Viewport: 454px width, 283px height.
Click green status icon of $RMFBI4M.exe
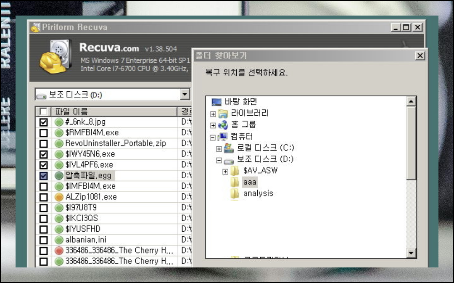[x=59, y=132]
